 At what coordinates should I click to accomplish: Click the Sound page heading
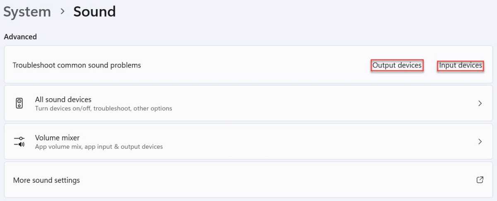(x=94, y=12)
